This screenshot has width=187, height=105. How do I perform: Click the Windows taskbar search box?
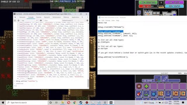click(27, 102)
